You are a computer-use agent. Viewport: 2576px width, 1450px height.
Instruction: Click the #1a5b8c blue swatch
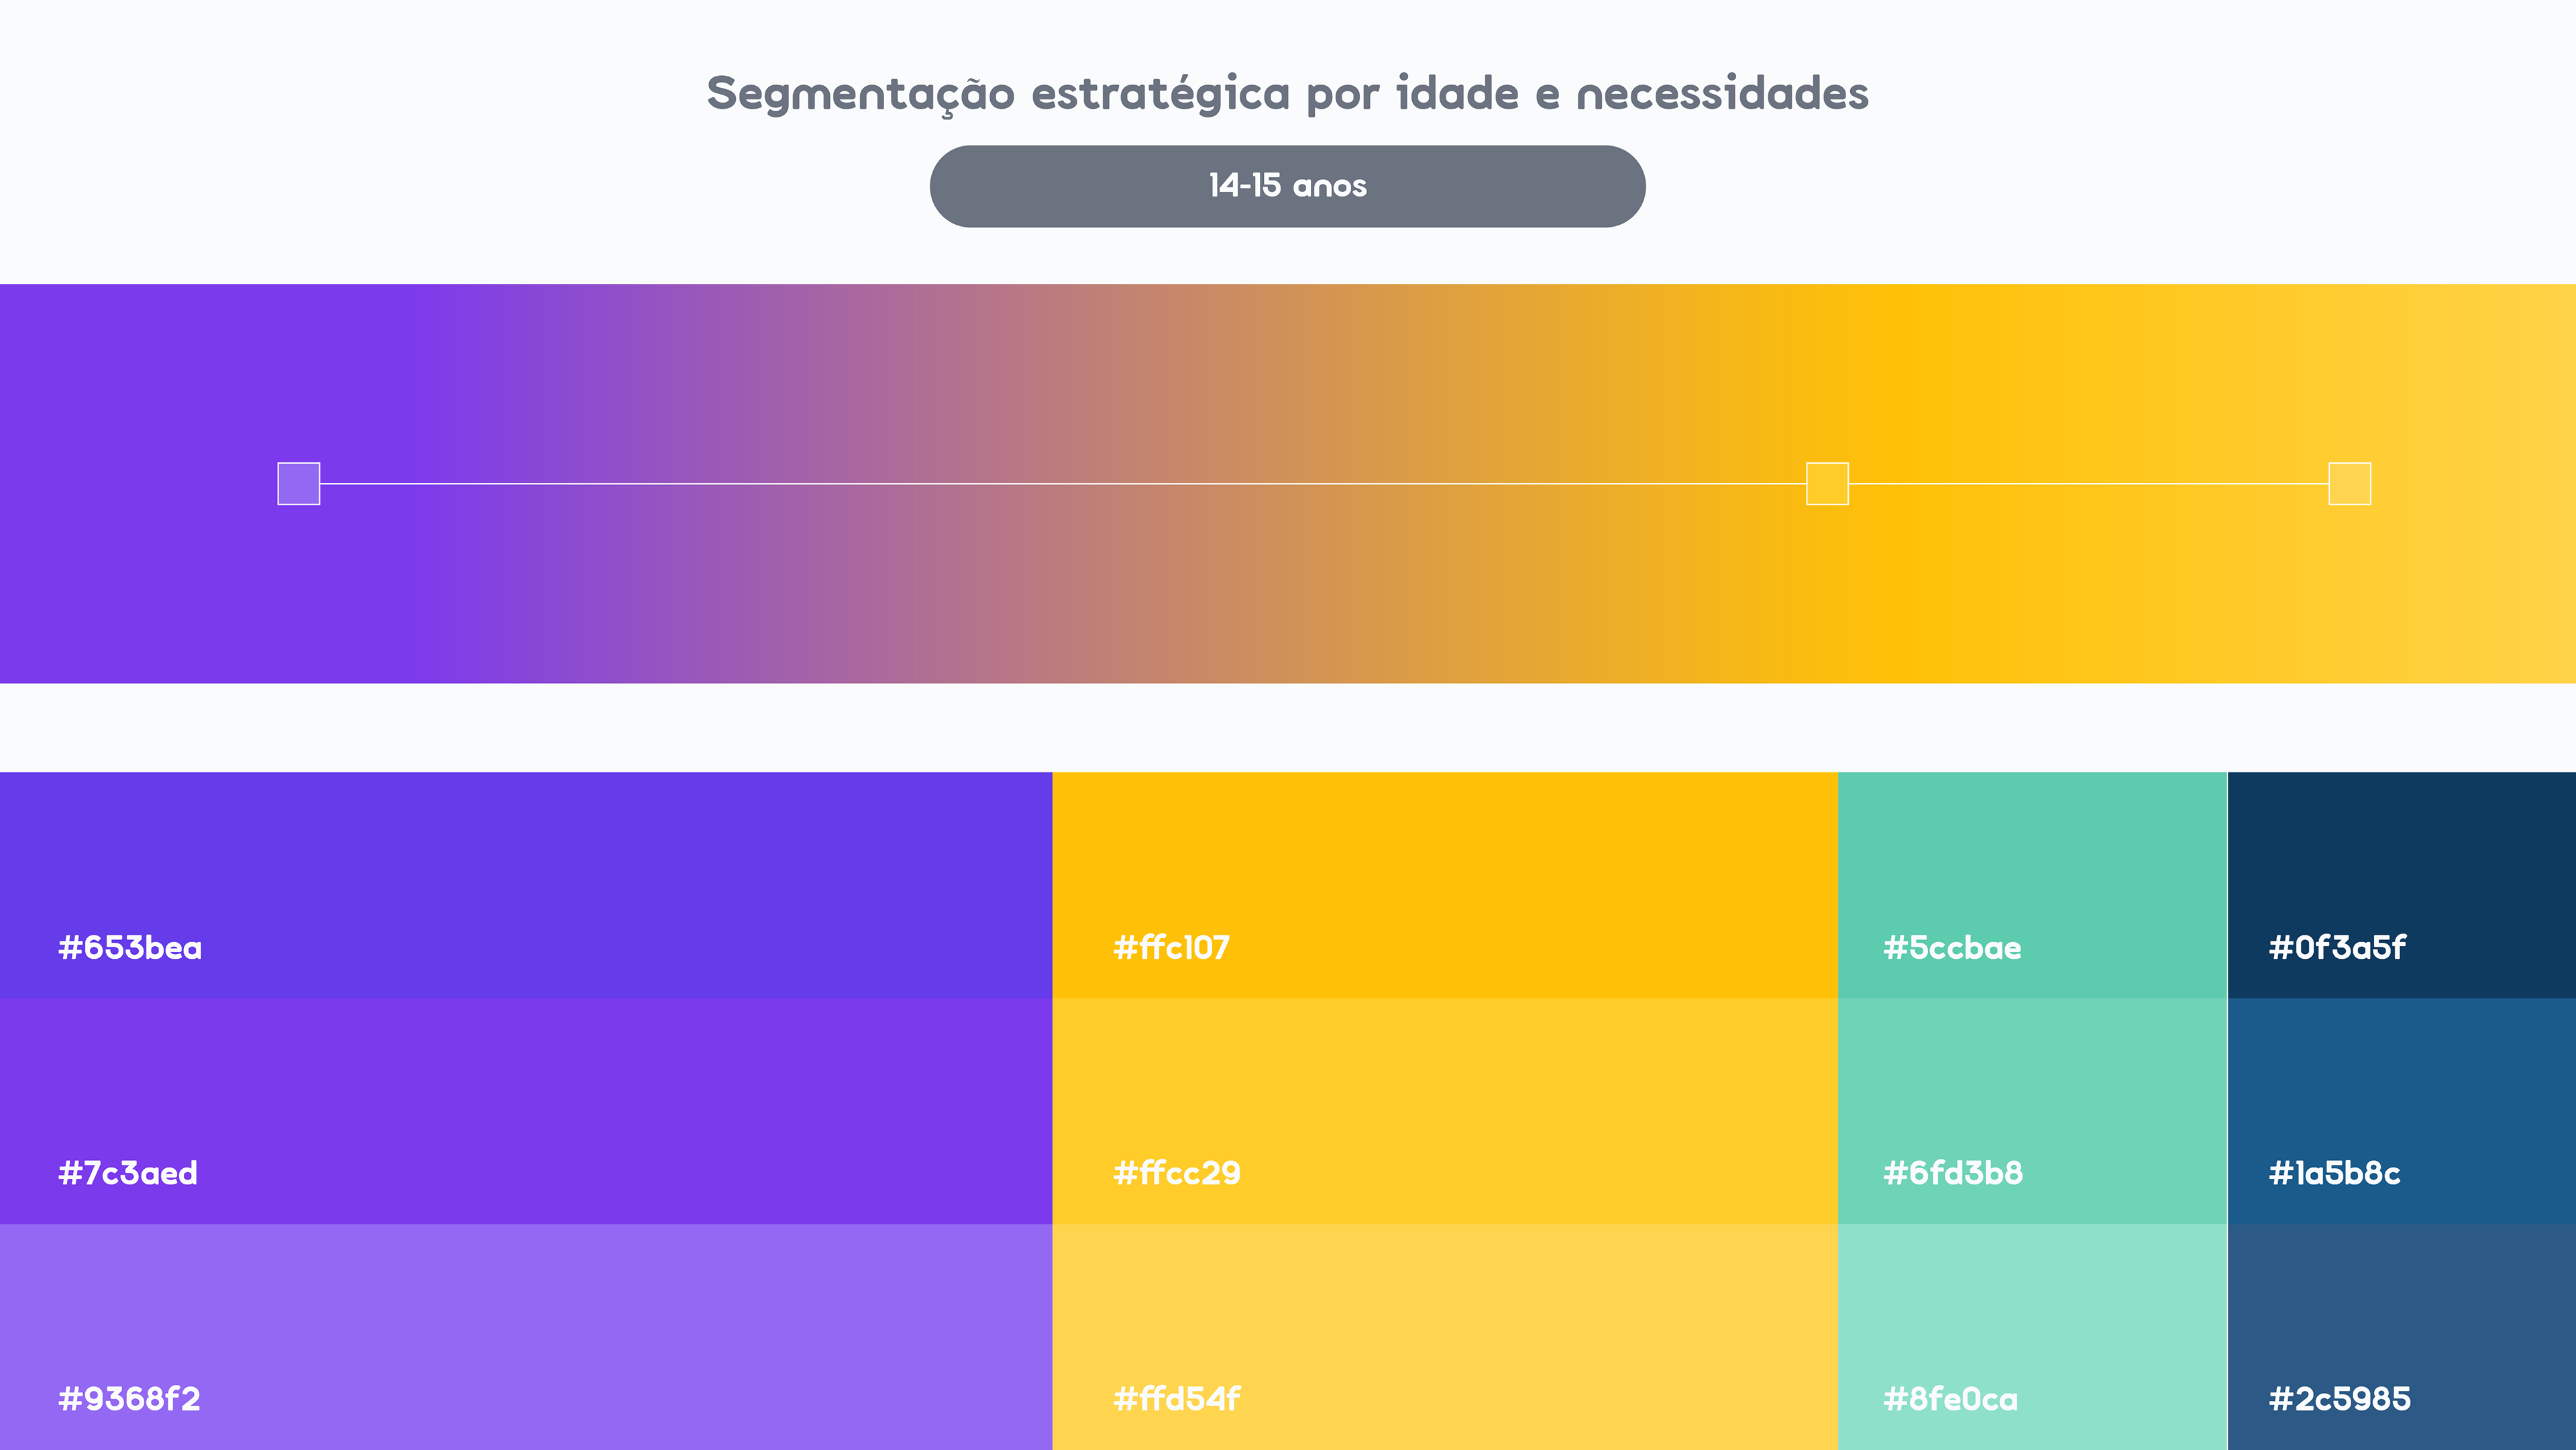(x=2402, y=1111)
